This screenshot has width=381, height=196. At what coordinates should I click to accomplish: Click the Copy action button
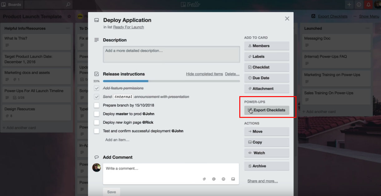click(x=267, y=142)
